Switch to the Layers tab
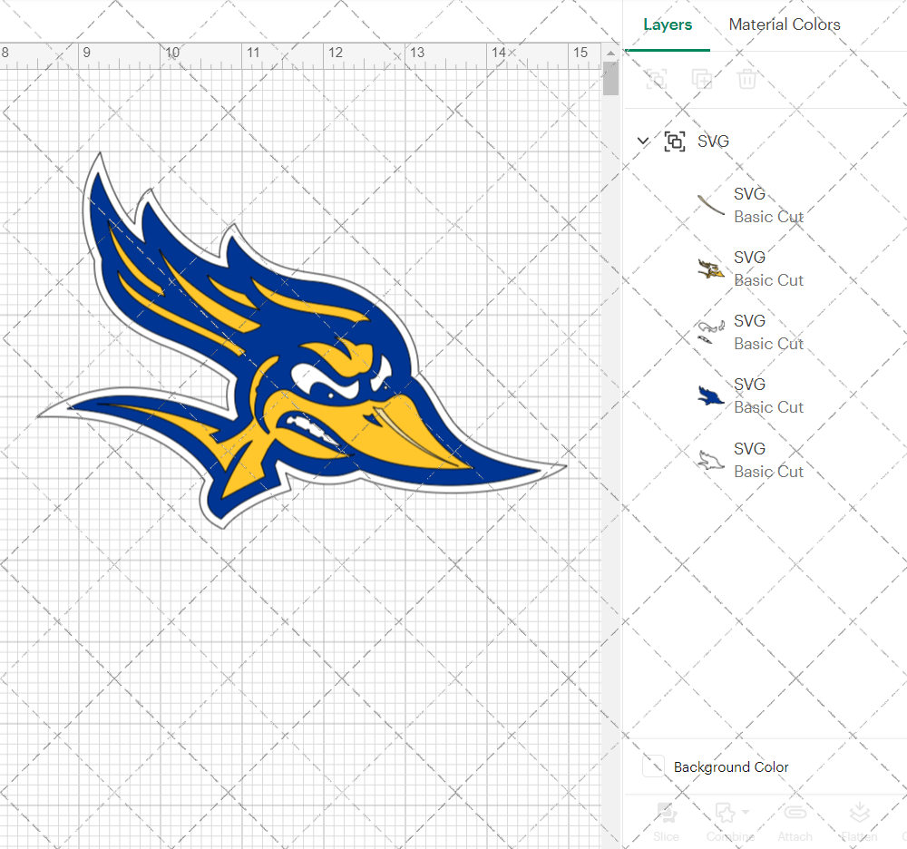This screenshot has width=907, height=849. pos(668,24)
